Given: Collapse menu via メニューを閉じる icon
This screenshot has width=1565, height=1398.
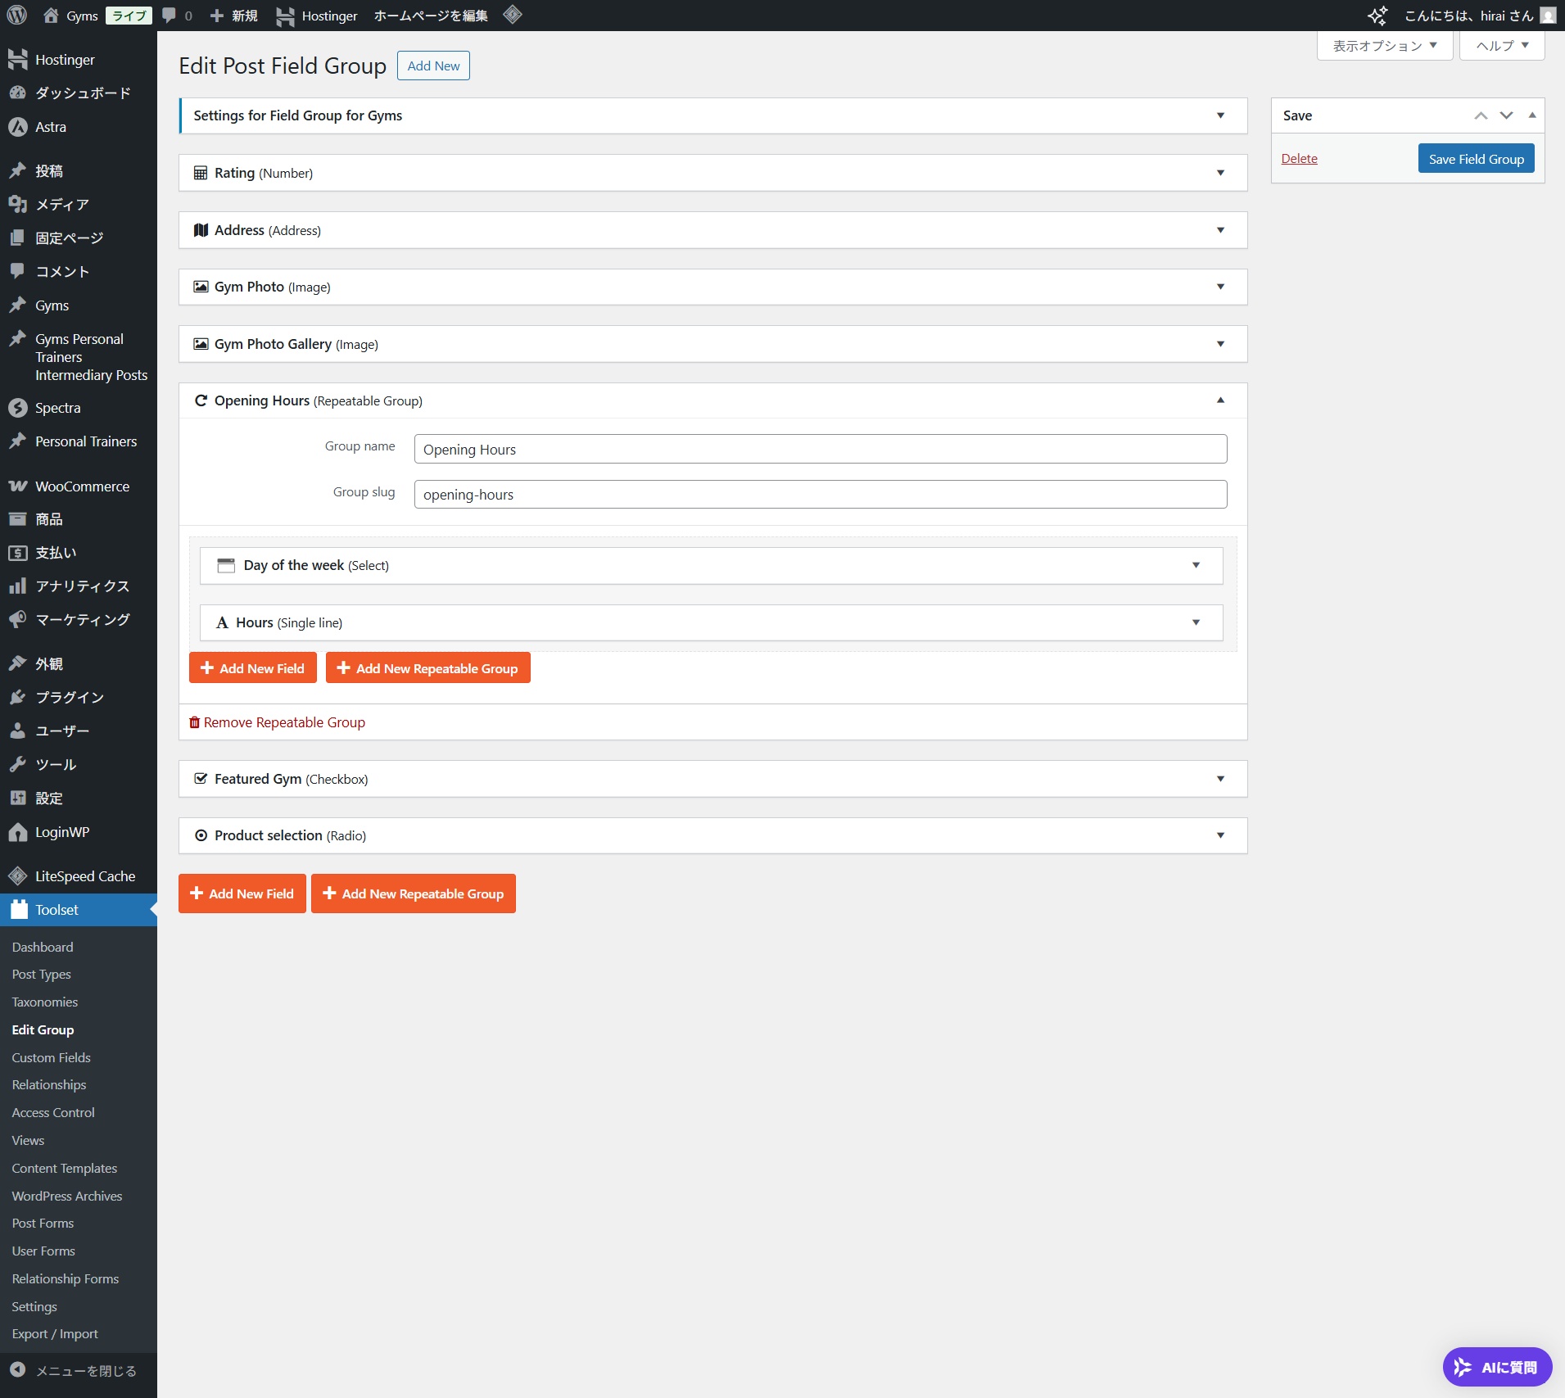Looking at the screenshot, I should (18, 1370).
